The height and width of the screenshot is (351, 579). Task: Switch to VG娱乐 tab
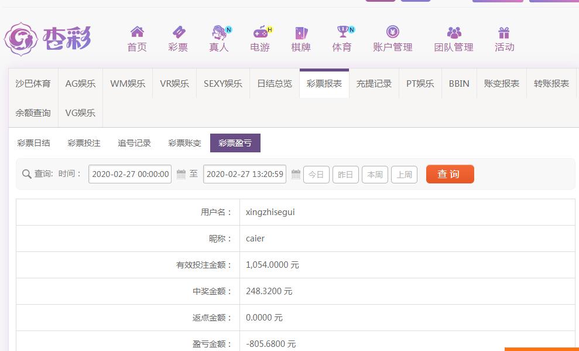[x=80, y=113]
